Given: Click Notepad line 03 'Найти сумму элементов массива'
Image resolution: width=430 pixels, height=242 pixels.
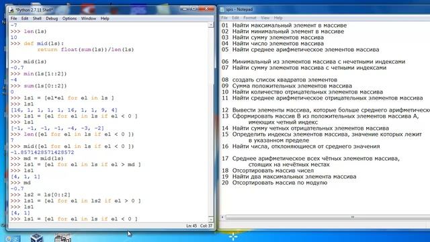Looking at the screenshot, I should pos(273,38).
